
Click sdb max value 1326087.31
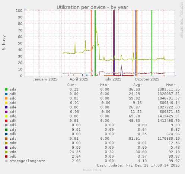169,94
